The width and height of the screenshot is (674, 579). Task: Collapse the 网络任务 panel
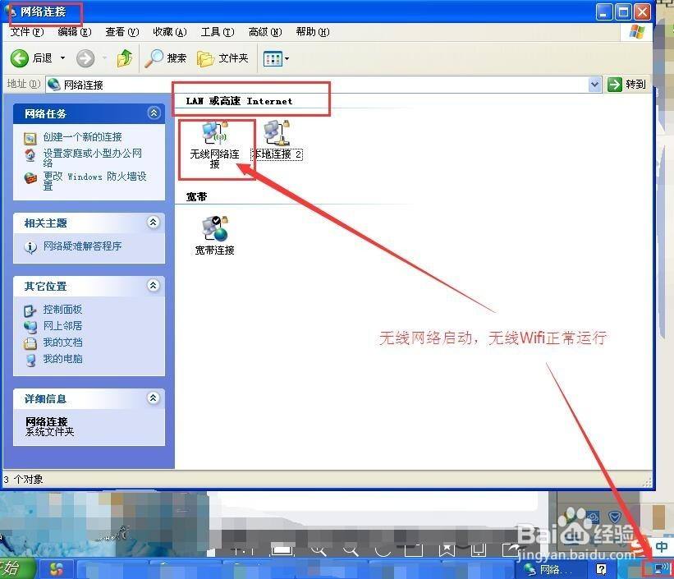point(154,113)
